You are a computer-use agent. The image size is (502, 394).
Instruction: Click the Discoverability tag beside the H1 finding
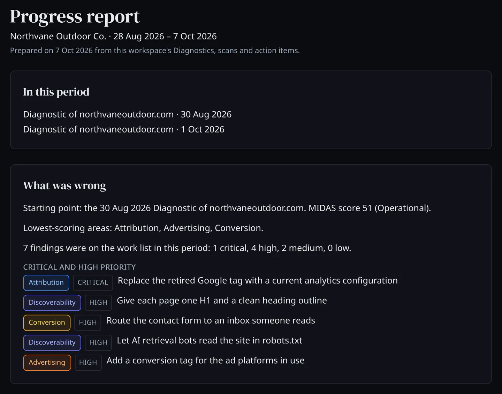click(x=52, y=303)
